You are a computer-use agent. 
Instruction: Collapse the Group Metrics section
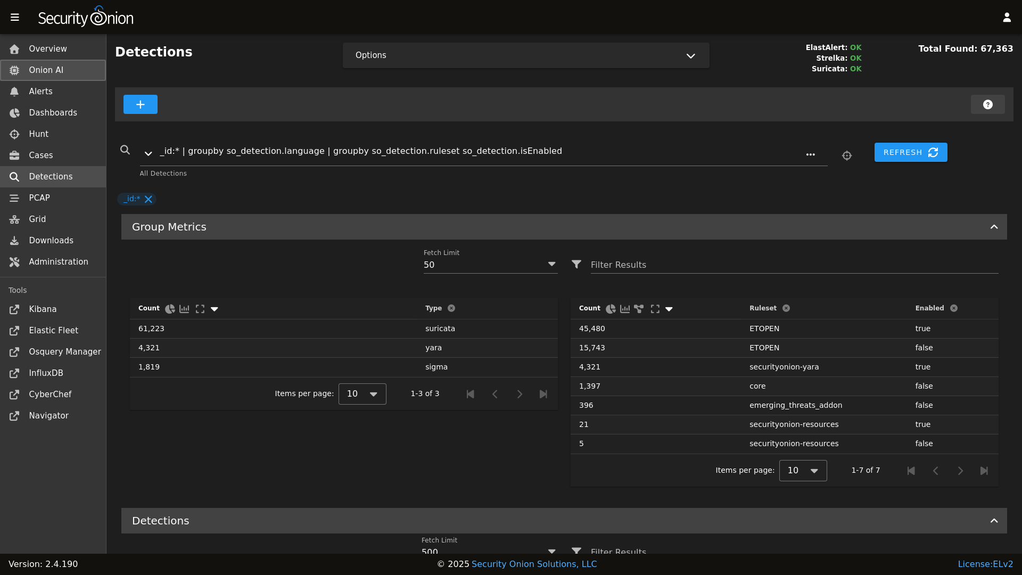994,226
